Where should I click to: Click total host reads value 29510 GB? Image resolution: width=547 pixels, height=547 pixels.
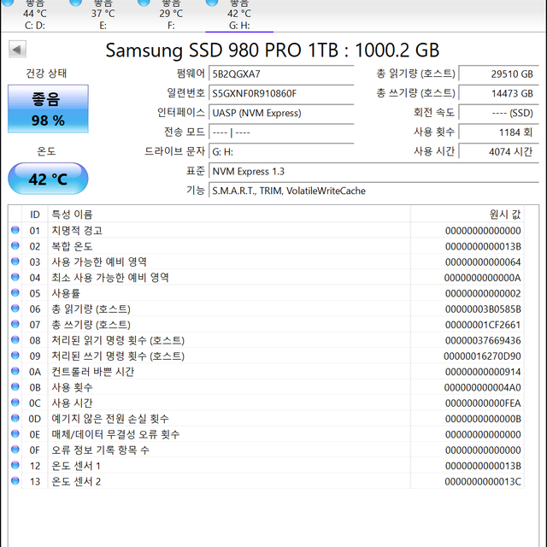tap(498, 74)
